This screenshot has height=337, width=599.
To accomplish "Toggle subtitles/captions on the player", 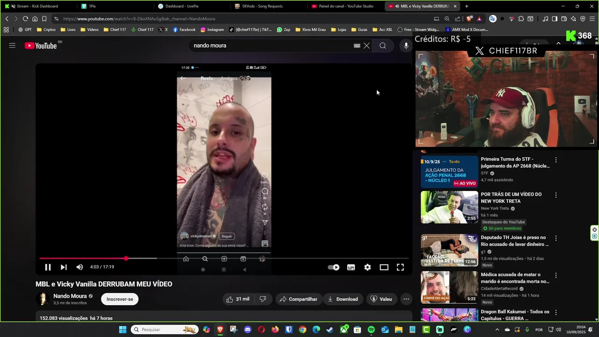I will 351,267.
